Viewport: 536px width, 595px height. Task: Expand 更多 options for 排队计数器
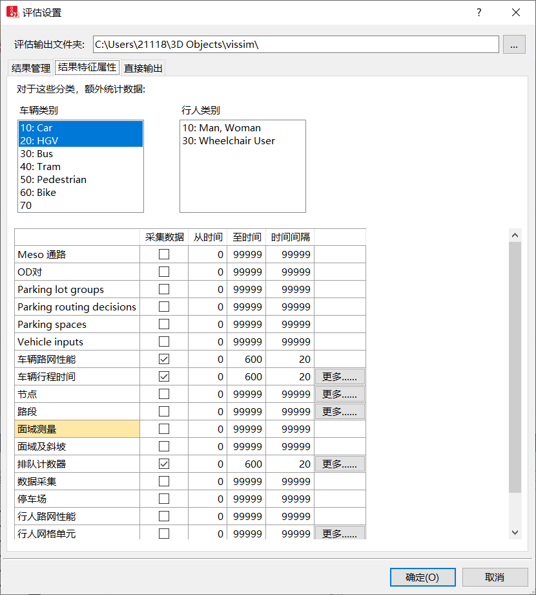coord(340,464)
